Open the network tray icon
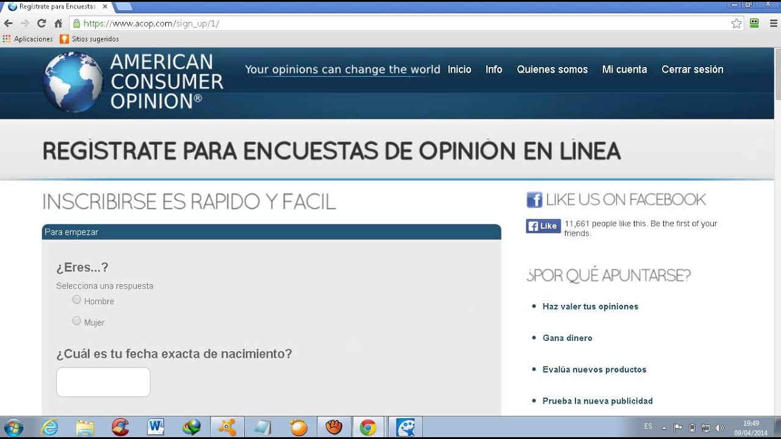This screenshot has width=781, height=439. pyautogui.click(x=706, y=428)
